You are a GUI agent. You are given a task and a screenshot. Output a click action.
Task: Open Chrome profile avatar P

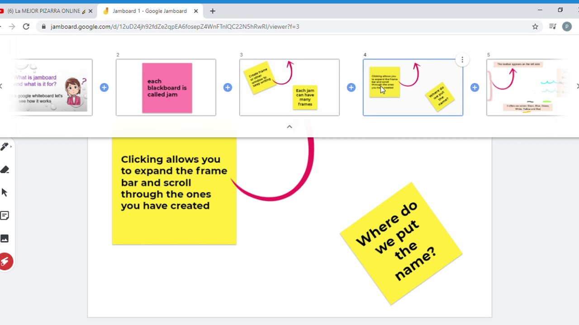click(567, 27)
